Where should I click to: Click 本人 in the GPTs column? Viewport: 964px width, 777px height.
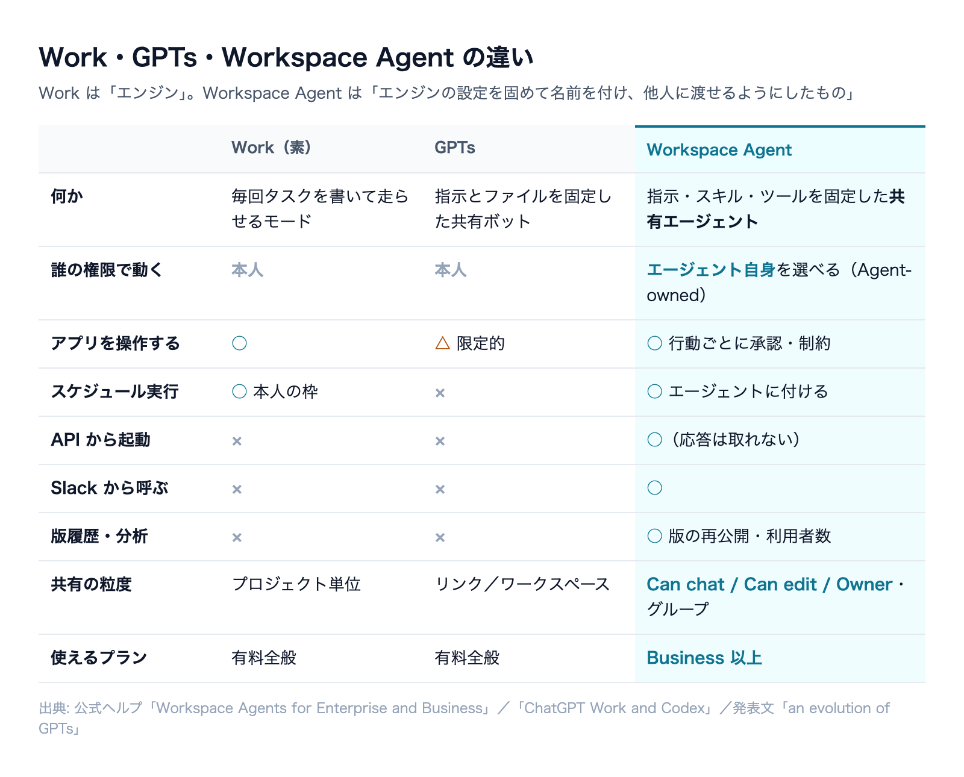(451, 270)
